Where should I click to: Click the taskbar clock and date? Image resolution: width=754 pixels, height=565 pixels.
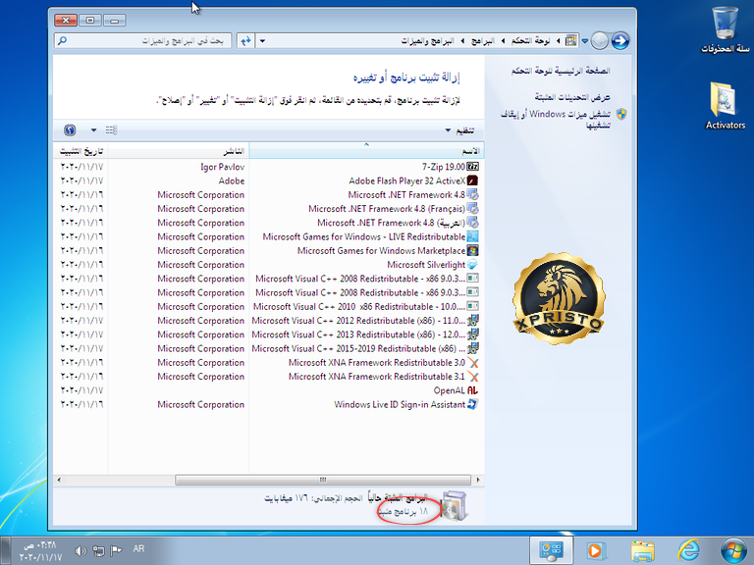click(41, 551)
